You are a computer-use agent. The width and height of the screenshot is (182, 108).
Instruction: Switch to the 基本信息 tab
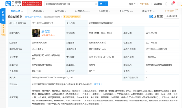16,11
